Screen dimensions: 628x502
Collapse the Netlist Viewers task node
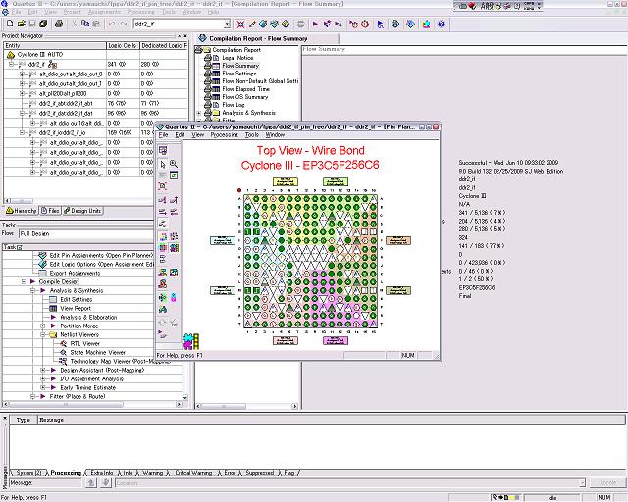point(43,334)
